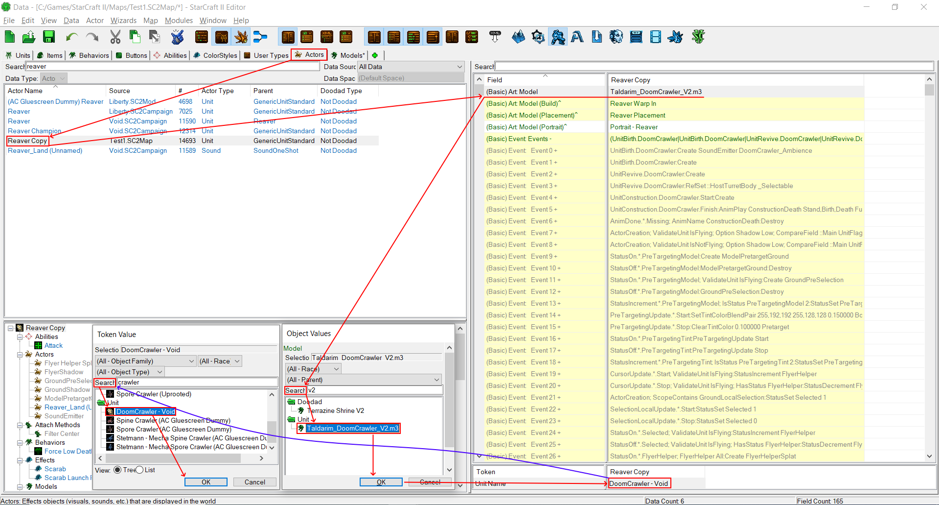Viewport: 939px width, 505px height.
Task: Switch to the Behaviors tab
Action: pos(89,55)
